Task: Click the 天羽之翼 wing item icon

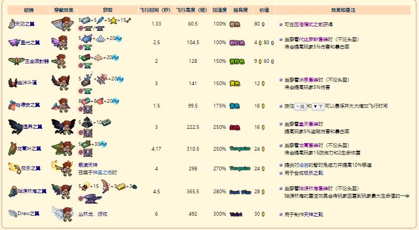Action: pos(13,24)
